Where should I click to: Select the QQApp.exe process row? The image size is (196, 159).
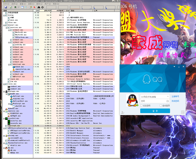59,153
